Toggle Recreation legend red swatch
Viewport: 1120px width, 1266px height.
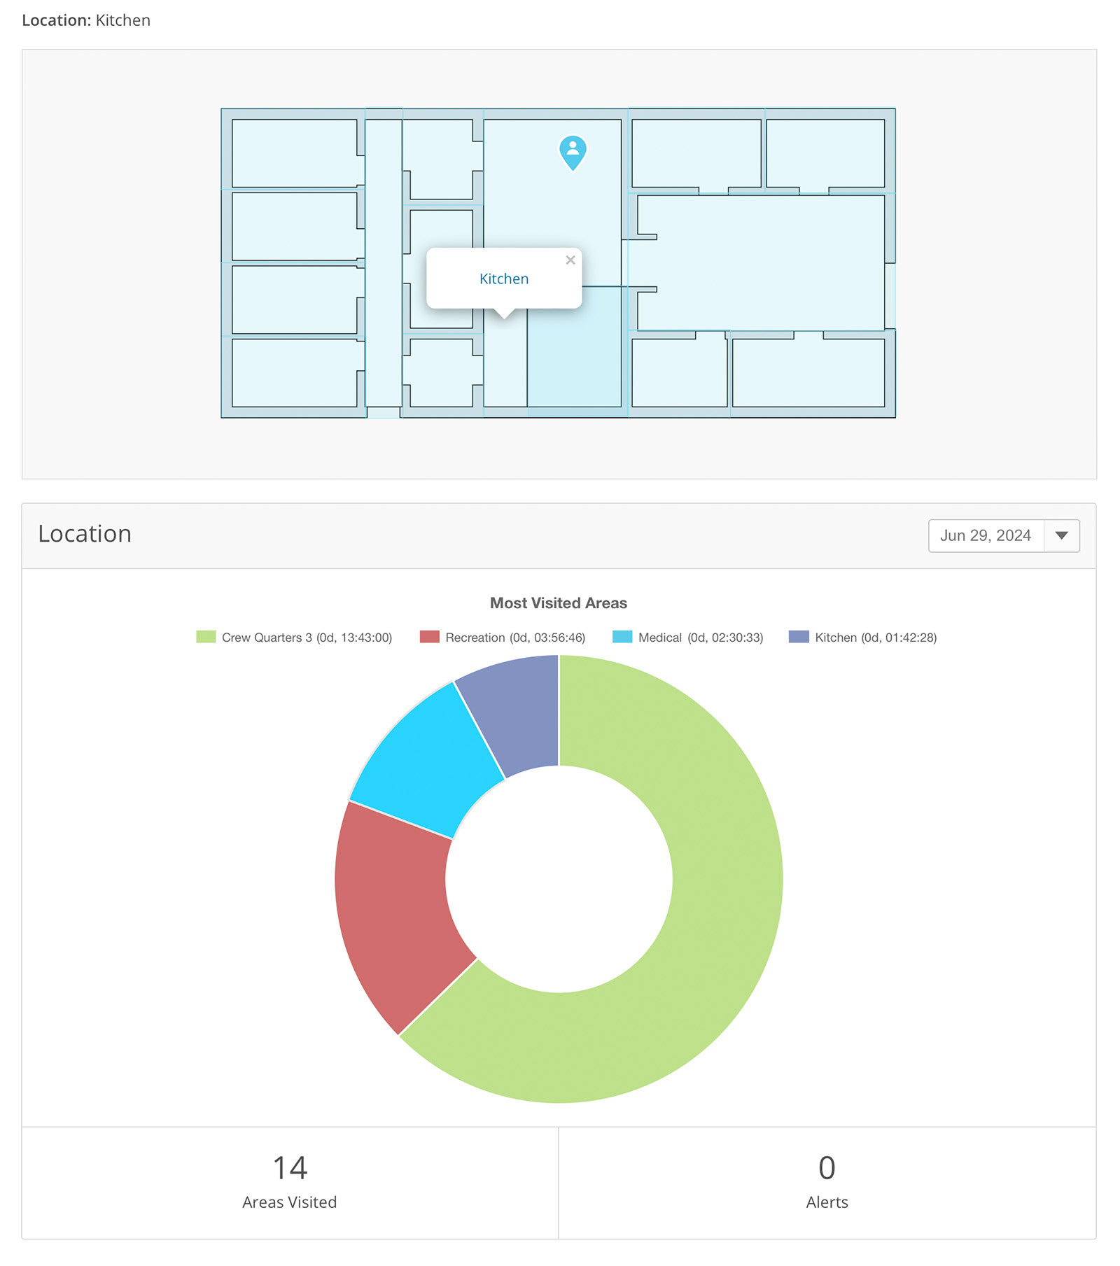point(429,637)
